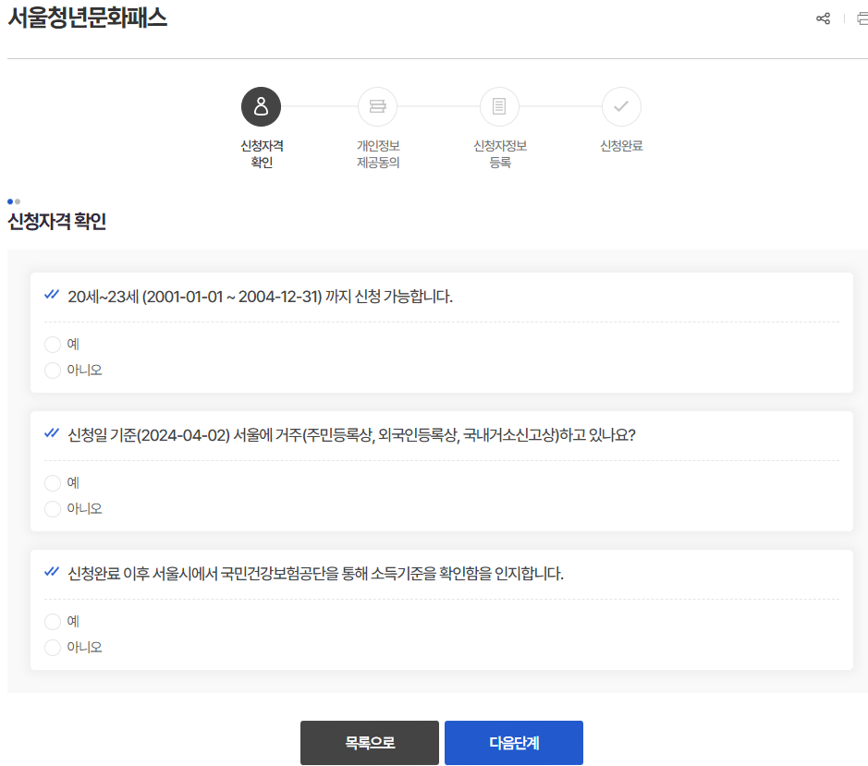Select 예 for the age eligibility question

tap(53, 344)
